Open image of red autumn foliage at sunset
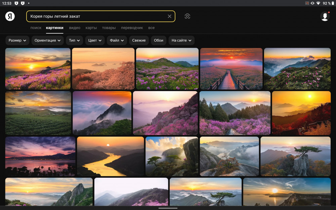336x210 pixels. [x=301, y=113]
